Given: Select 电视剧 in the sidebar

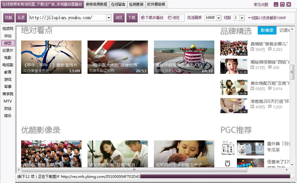Looking at the screenshot, I should [8, 65].
